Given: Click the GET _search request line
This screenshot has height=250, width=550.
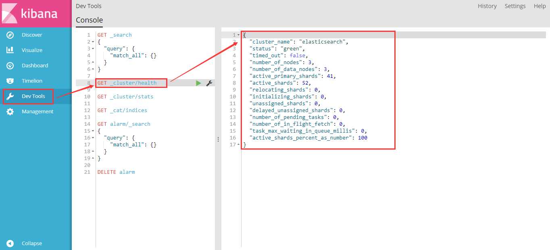Looking at the screenshot, I should [x=115, y=35].
